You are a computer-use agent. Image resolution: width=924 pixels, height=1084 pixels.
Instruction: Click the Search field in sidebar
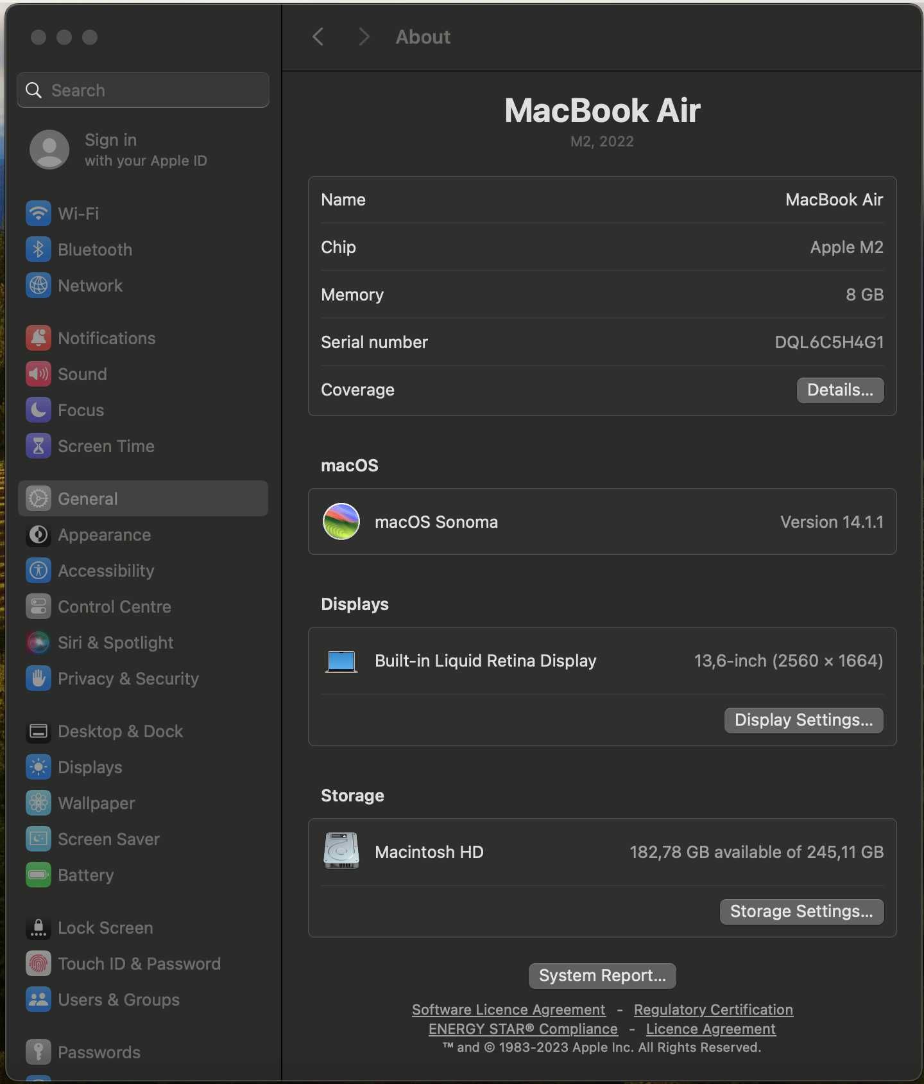click(143, 90)
